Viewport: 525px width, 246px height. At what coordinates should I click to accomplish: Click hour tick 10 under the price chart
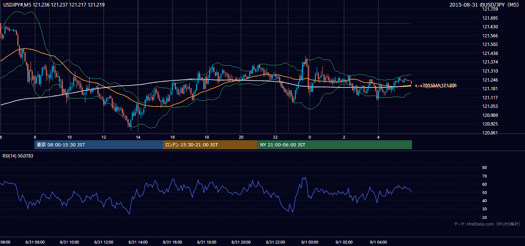click(x=69, y=137)
